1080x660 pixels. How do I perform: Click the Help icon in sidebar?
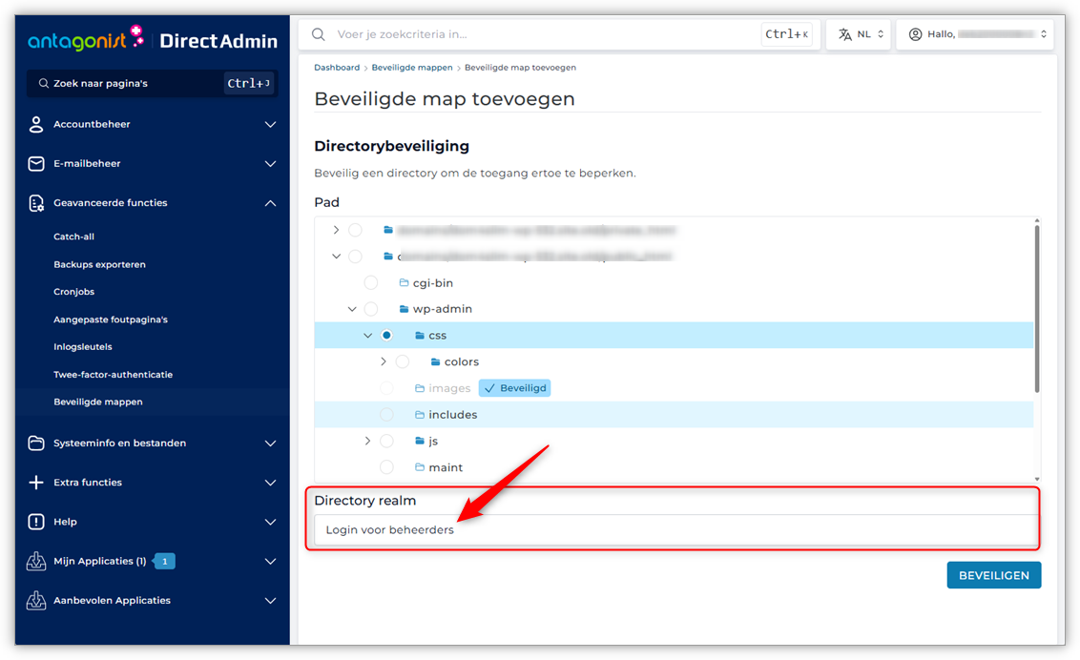(36, 522)
